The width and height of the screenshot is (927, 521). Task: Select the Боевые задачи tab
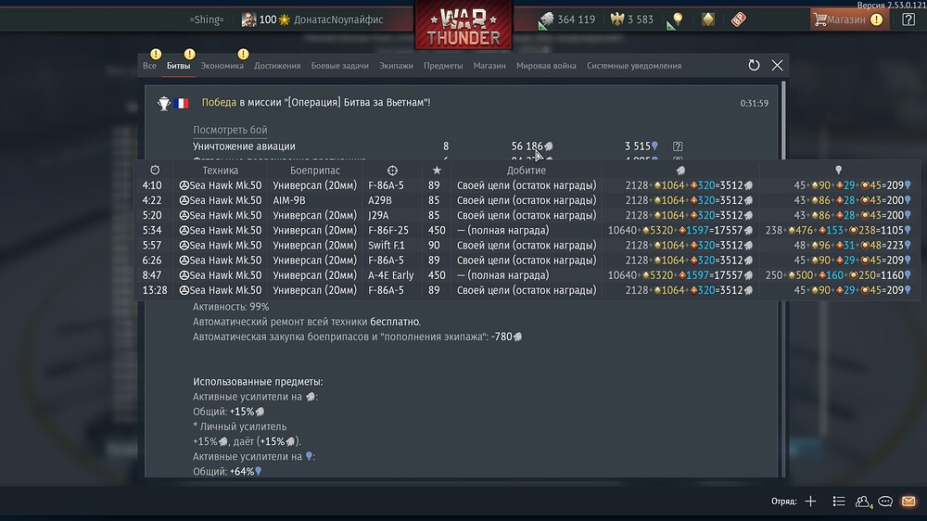339,66
